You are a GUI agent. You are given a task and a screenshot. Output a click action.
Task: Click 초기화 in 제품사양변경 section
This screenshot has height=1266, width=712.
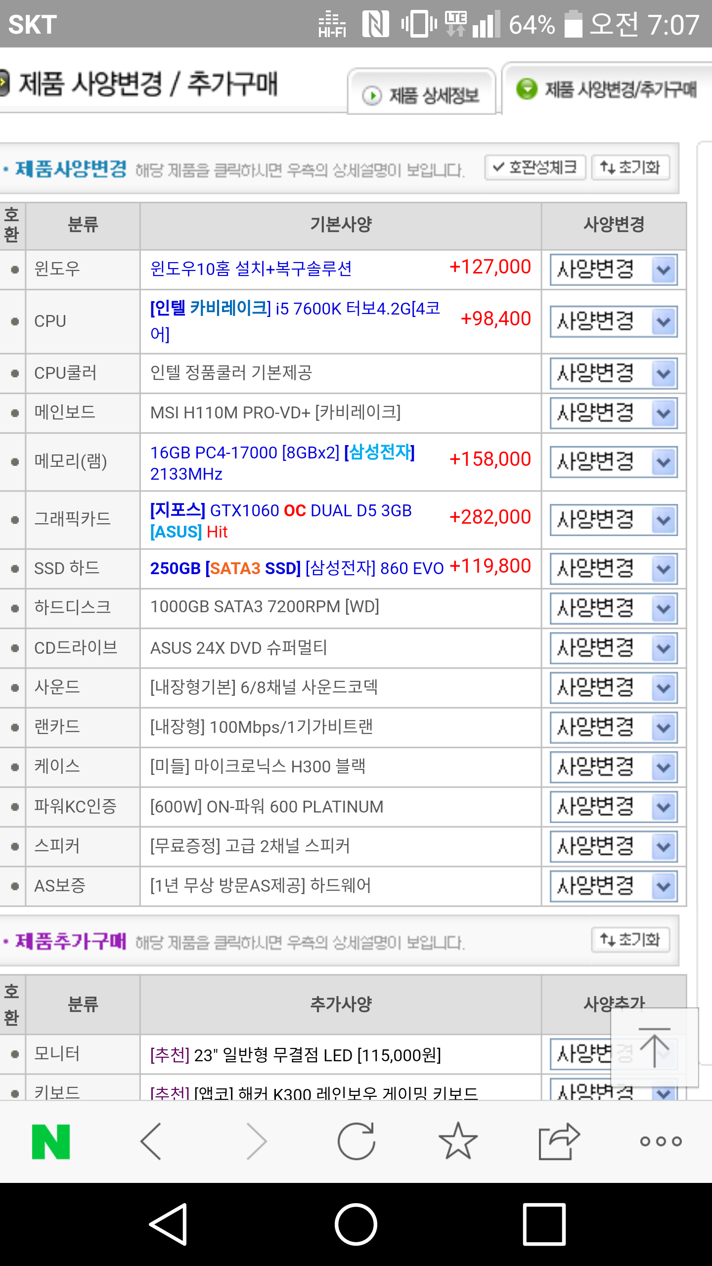pyautogui.click(x=630, y=168)
